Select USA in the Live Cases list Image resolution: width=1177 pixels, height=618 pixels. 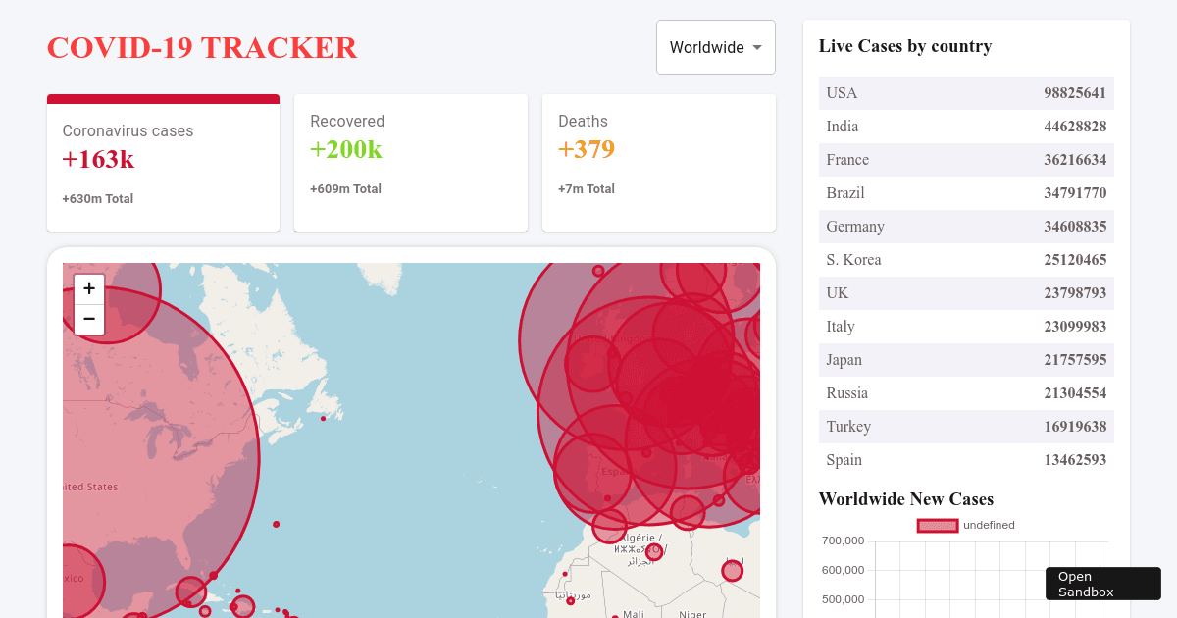965,92
